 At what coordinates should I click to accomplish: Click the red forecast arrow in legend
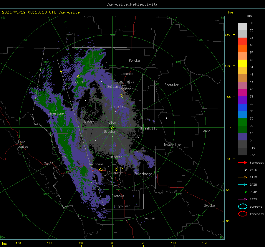coord(243,162)
